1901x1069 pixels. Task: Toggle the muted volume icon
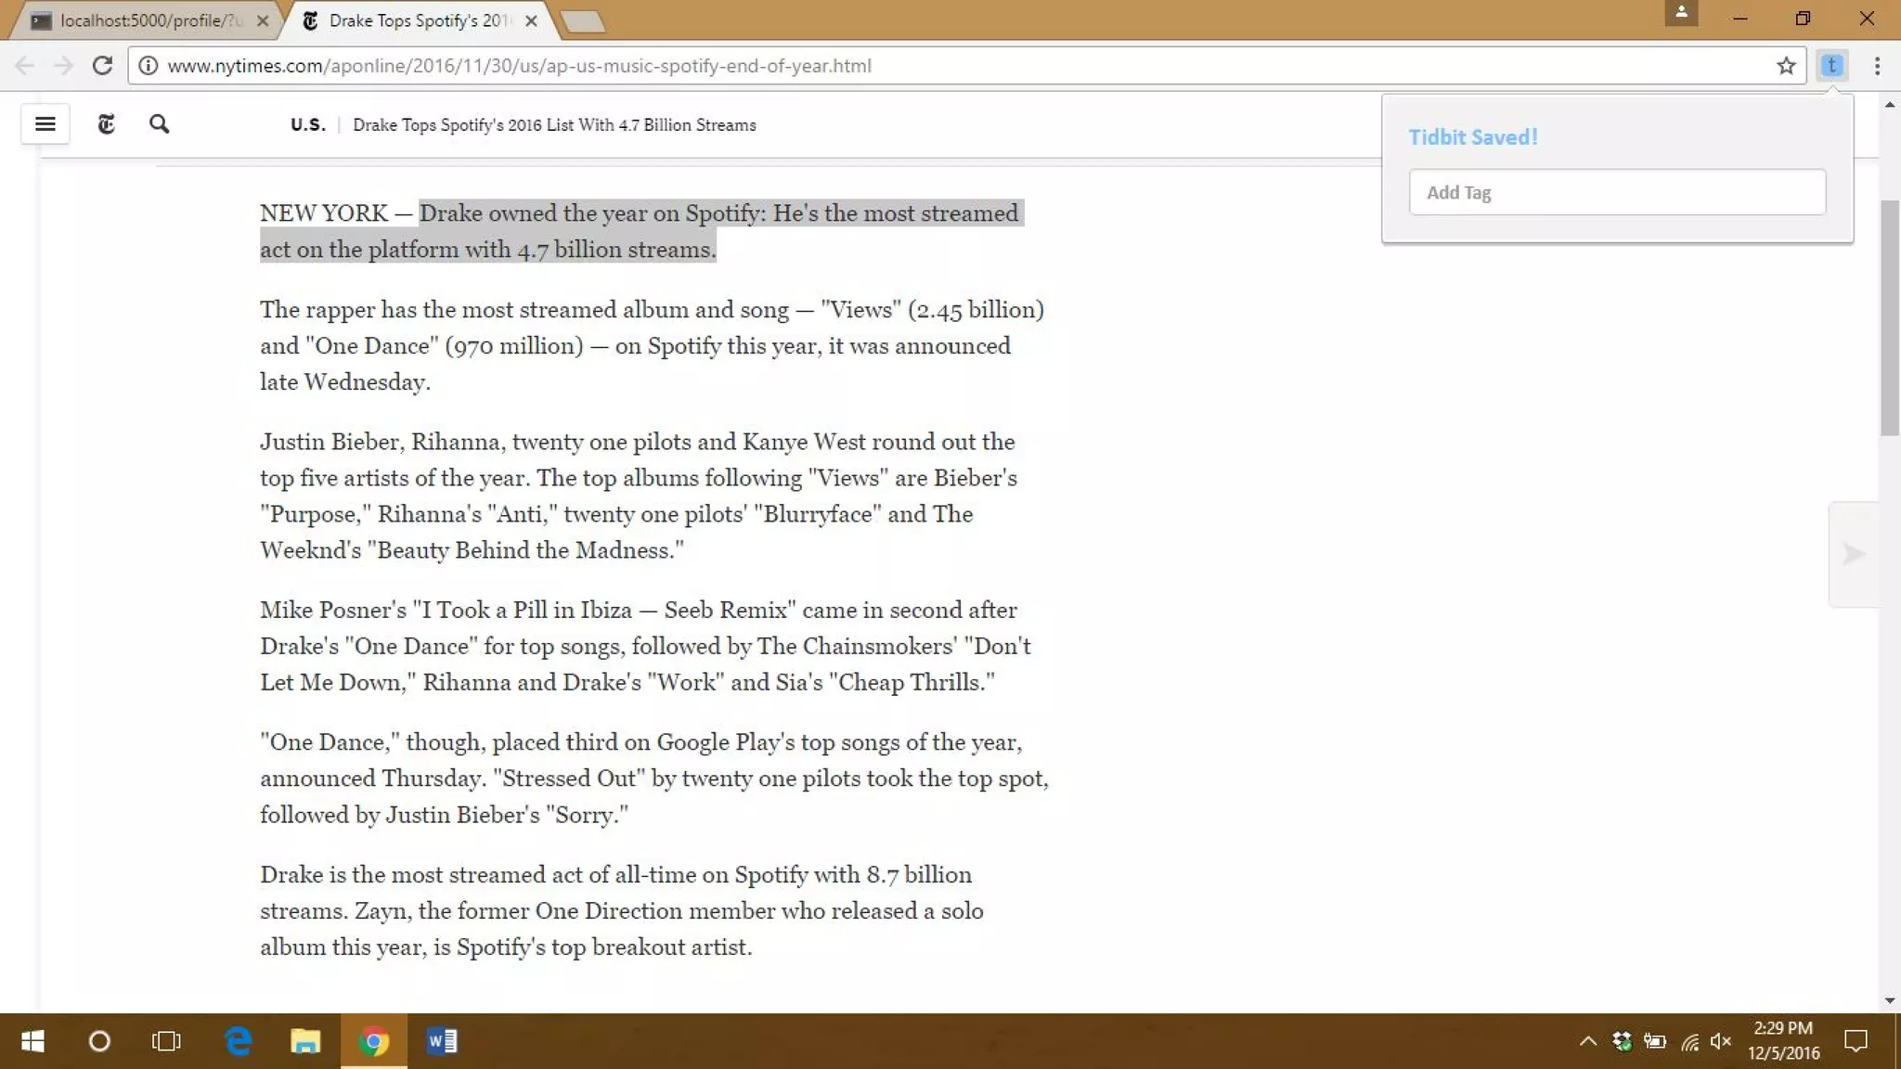(1720, 1041)
